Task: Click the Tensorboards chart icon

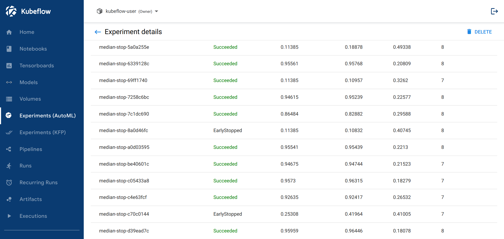Action: [9, 66]
